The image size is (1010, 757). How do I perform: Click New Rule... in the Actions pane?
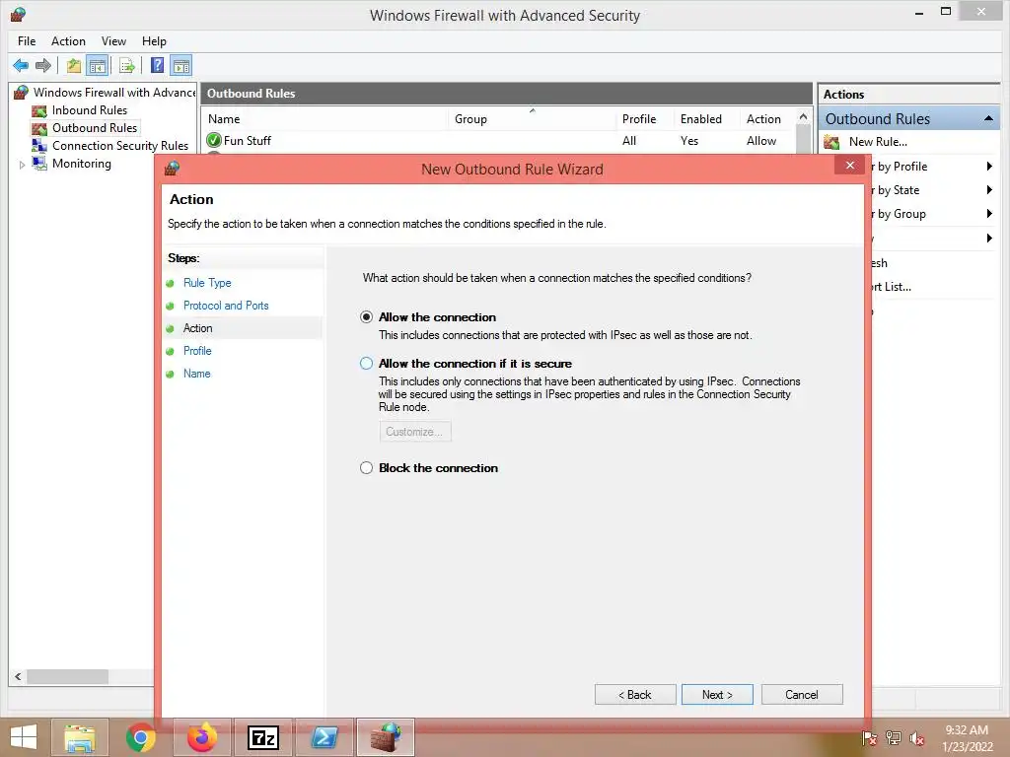878,142
